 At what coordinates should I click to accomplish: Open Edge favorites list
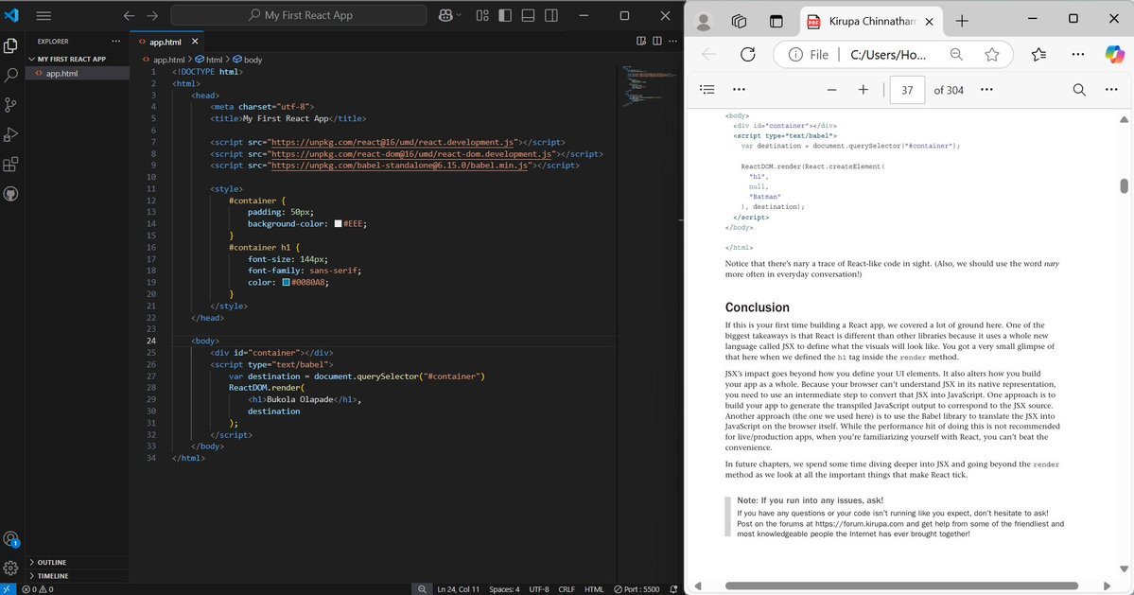[1039, 54]
